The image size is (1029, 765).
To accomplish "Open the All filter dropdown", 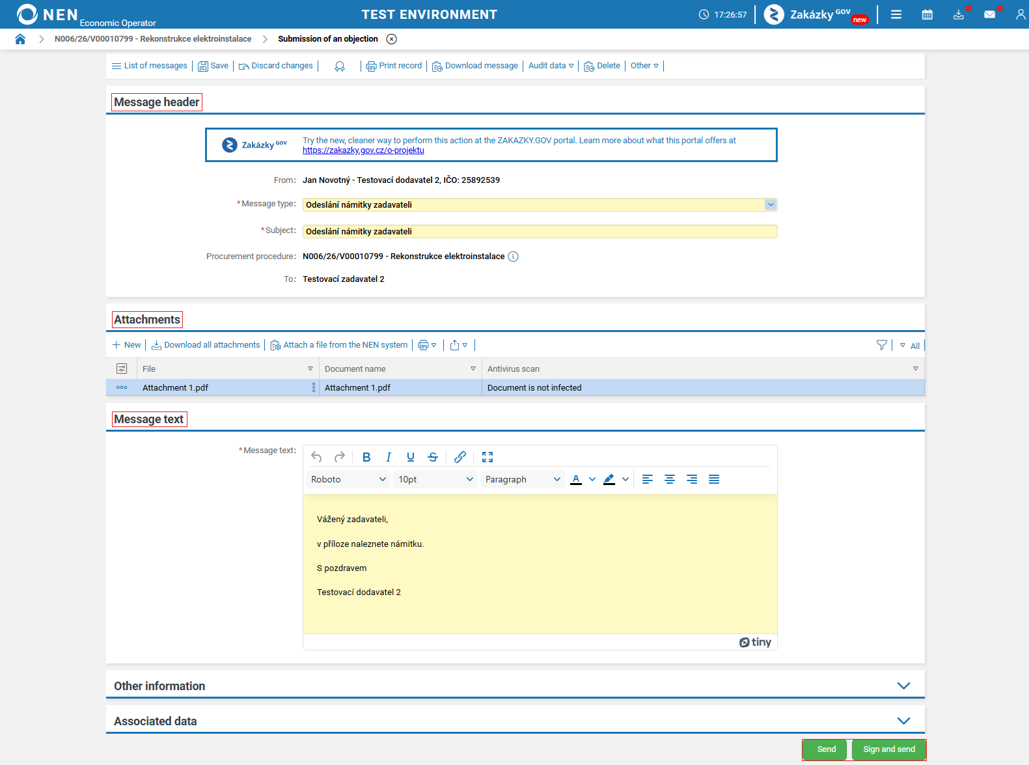I will [x=910, y=346].
